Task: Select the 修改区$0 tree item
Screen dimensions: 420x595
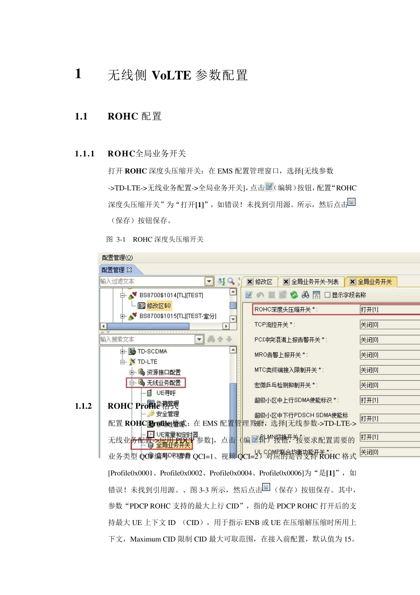Action: pos(159,305)
